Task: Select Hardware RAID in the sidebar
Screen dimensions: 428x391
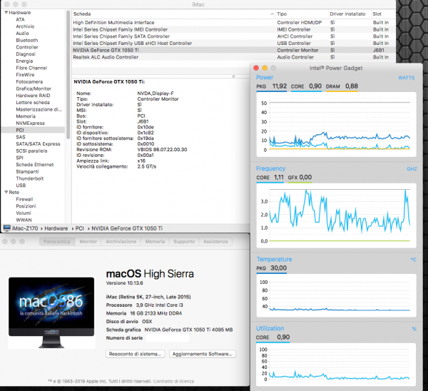Action: coord(33,96)
